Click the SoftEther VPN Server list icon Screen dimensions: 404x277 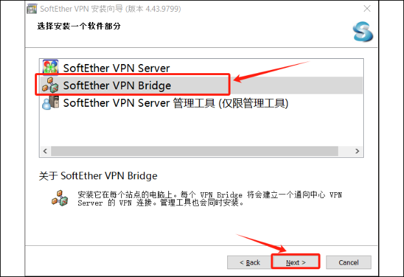coord(50,68)
